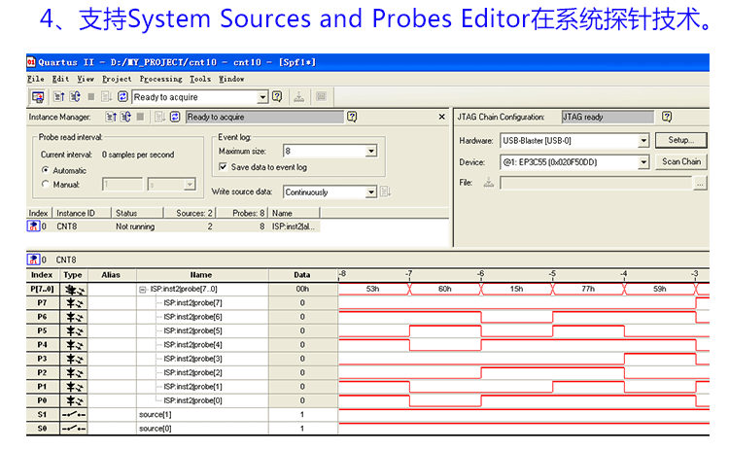Screen dimensions: 729x450
Task: Collapse the ISP:inst2|probe[7..0] group
Action: (142, 290)
